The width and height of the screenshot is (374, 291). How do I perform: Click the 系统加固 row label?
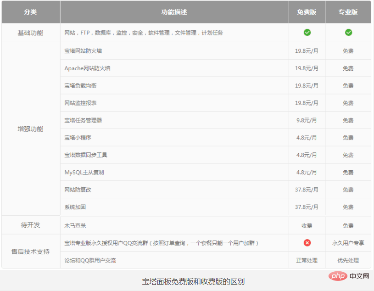[x=75, y=207]
